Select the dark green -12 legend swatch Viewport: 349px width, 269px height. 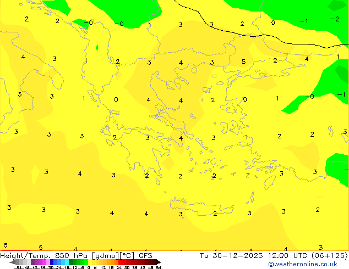pos(71,262)
